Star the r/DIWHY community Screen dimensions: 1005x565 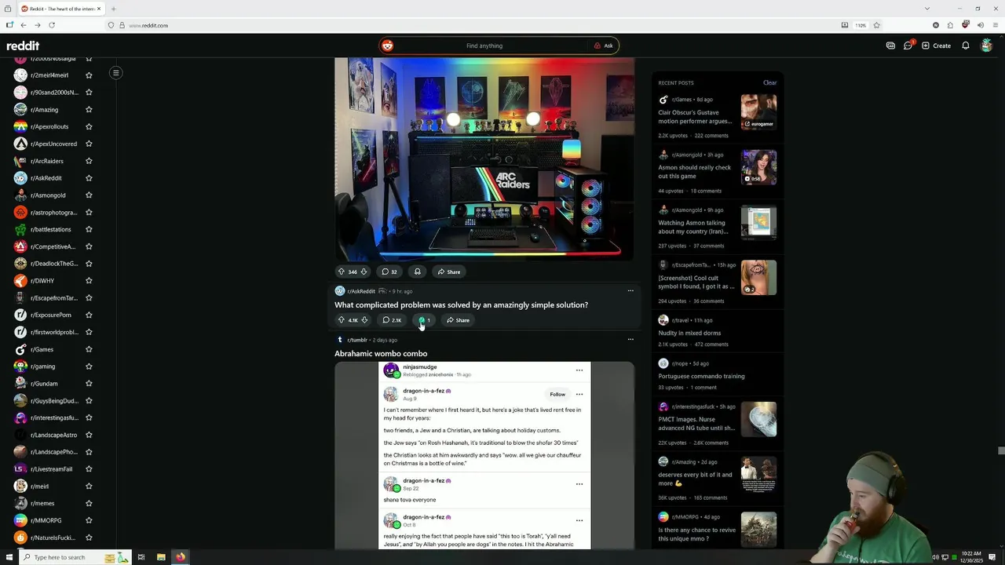pyautogui.click(x=89, y=281)
